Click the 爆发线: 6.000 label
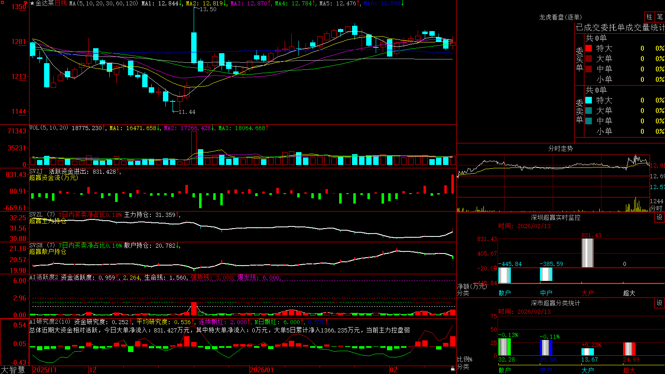665x374 pixels. [260, 277]
